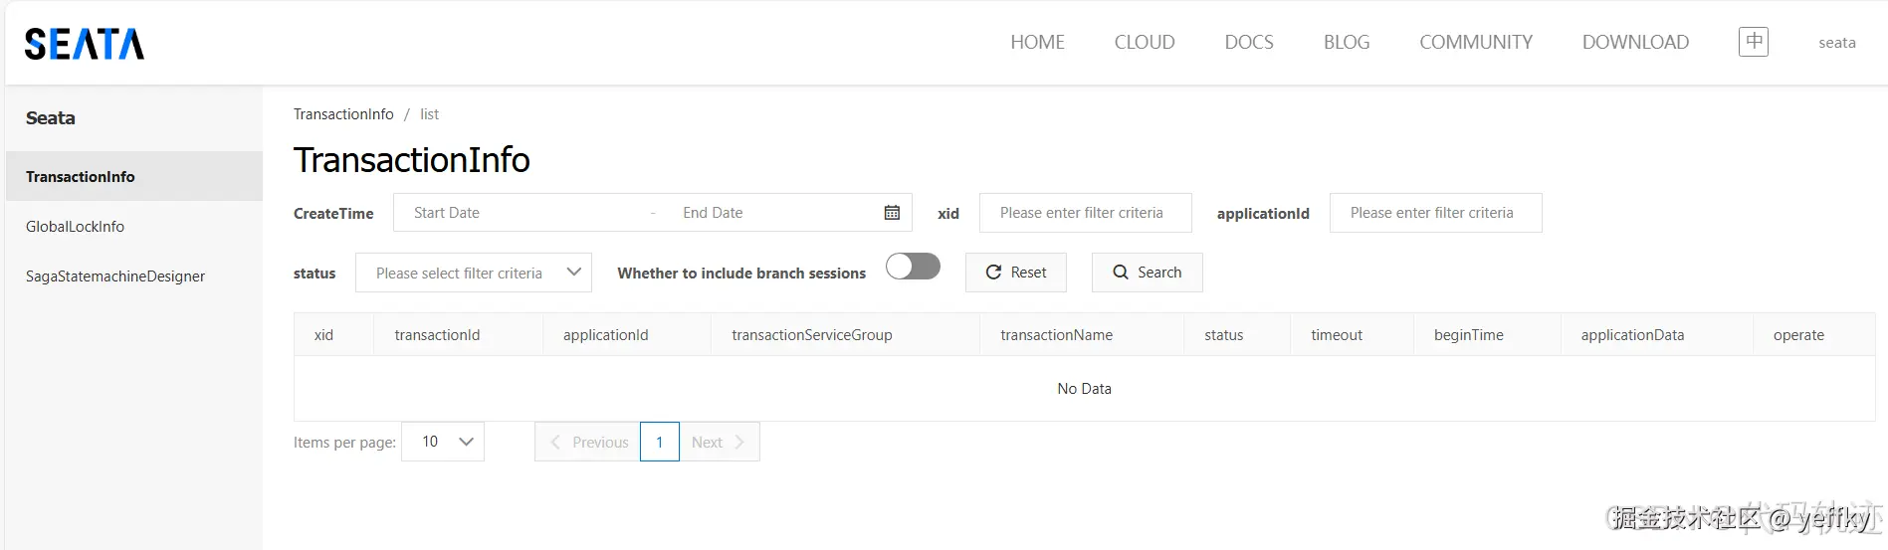
Task: Select GlobalLockInfo in the sidebar
Action: point(76,227)
